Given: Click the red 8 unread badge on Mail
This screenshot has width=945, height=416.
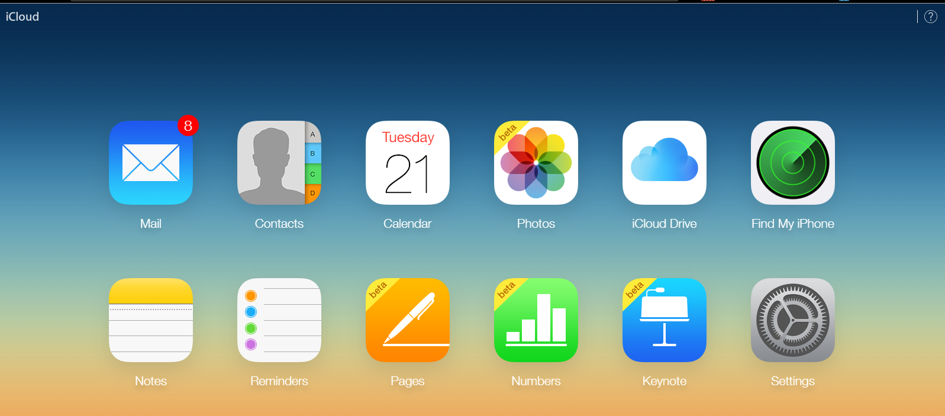Looking at the screenshot, I should pyautogui.click(x=188, y=125).
